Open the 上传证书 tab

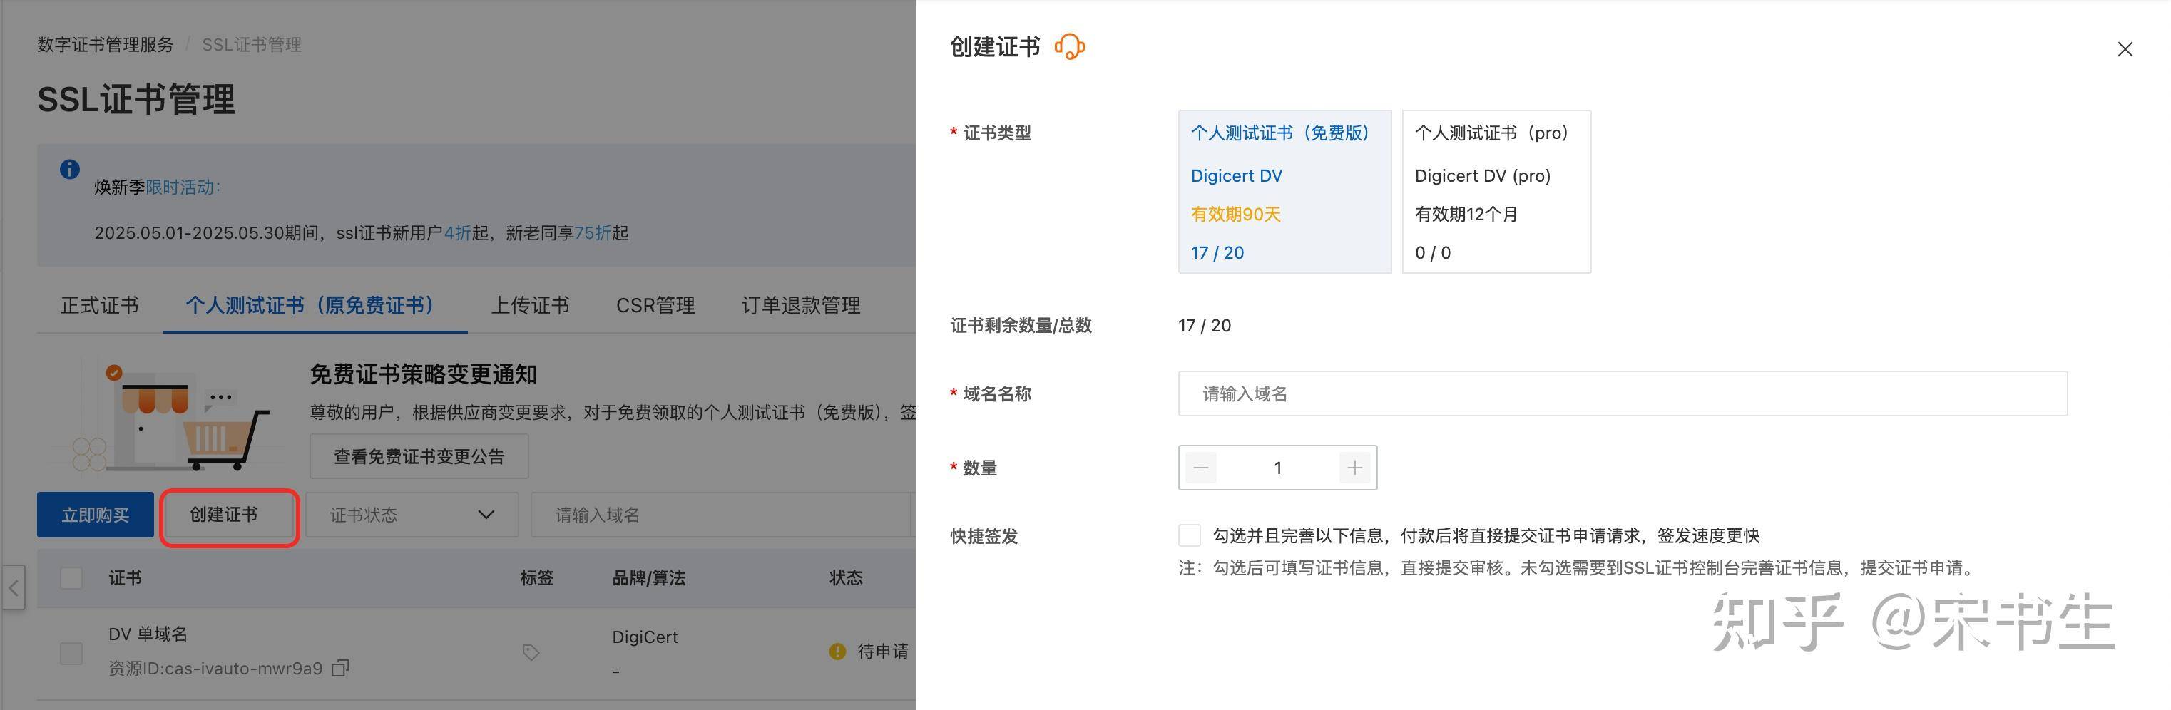530,305
